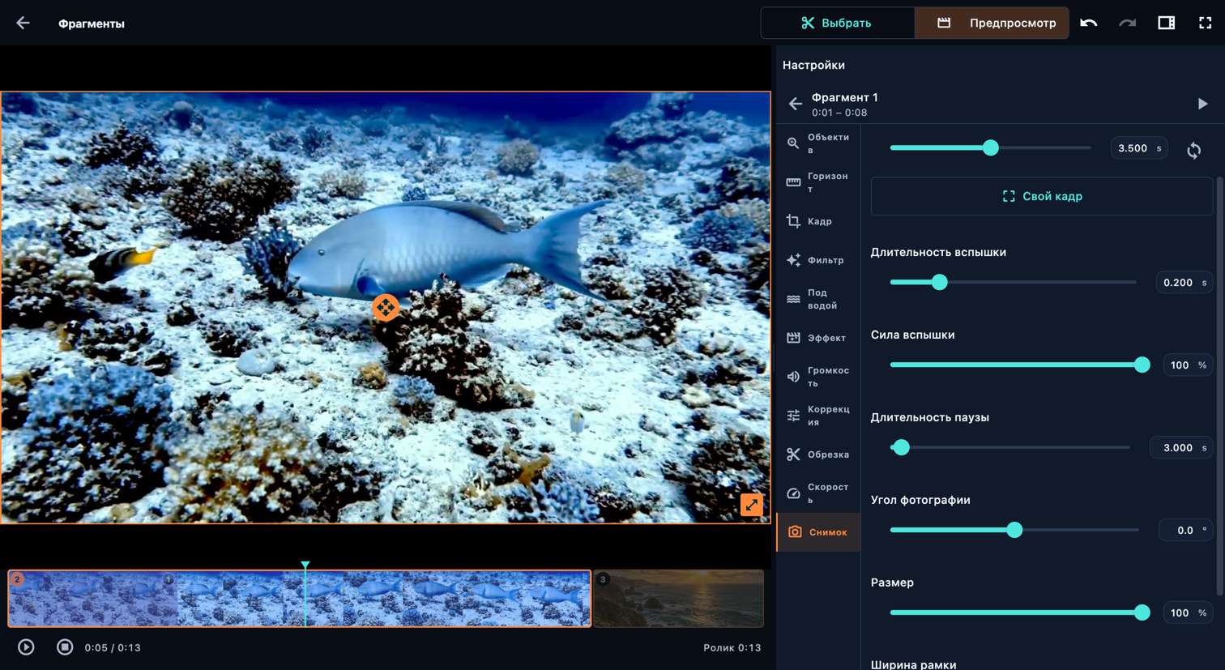Switch to Выбрать mode

[837, 23]
